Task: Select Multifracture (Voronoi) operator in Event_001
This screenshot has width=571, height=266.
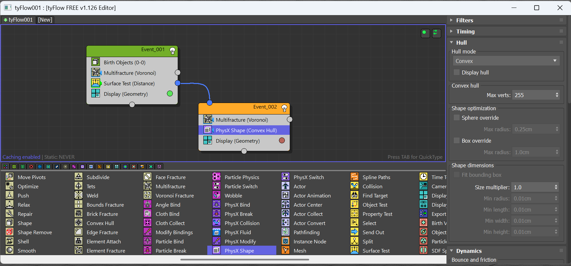Action: [x=132, y=73]
